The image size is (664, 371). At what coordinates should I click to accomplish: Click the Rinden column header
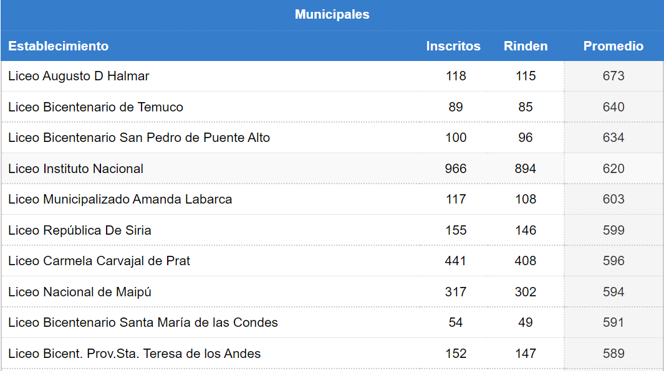[x=526, y=45]
